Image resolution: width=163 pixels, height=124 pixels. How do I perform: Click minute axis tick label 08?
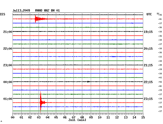82,117
